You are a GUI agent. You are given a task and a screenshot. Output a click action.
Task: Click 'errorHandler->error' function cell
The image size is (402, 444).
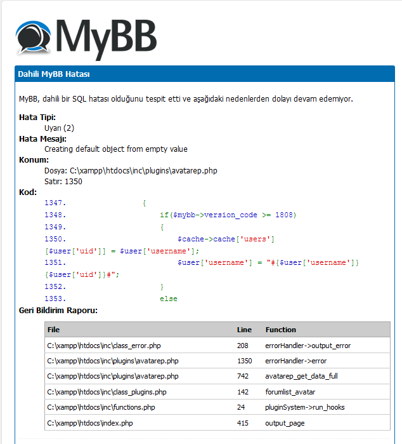coord(295,361)
